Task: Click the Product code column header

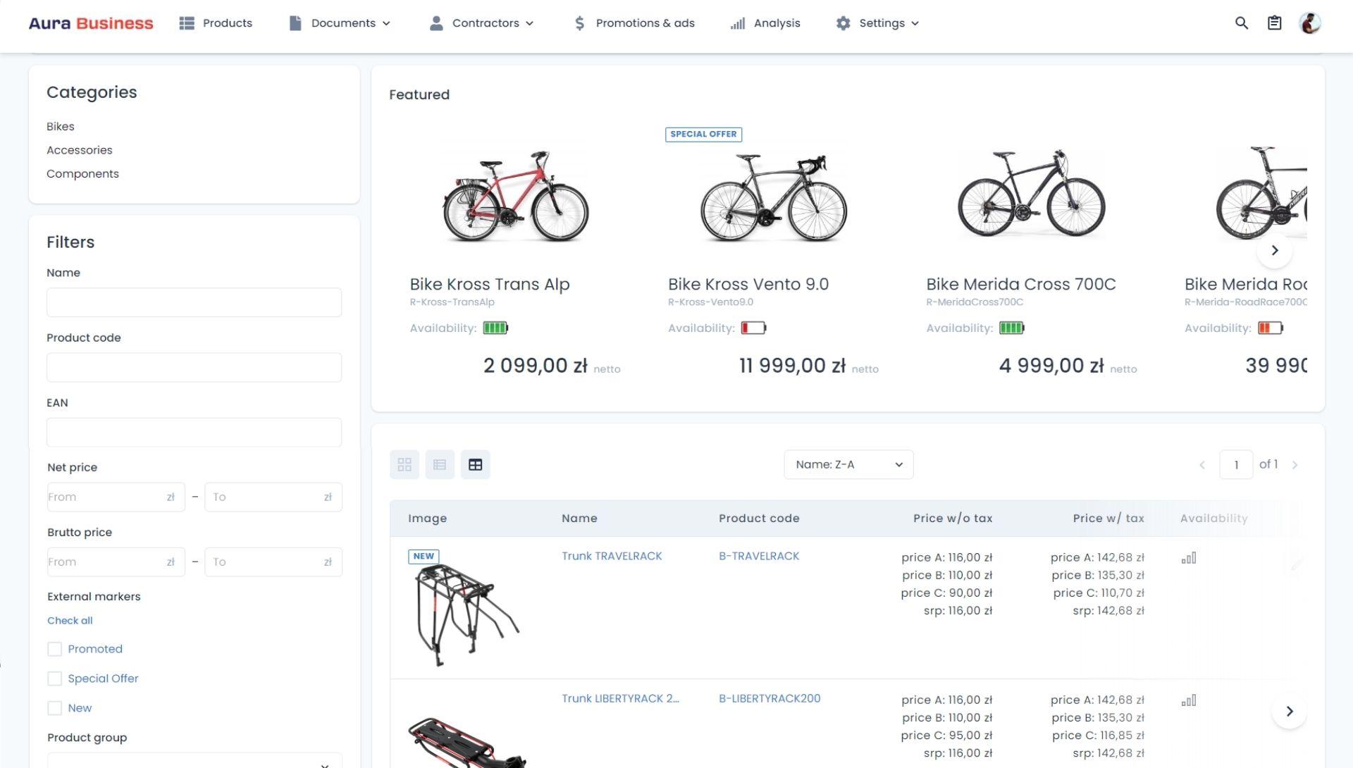Action: pos(759,519)
